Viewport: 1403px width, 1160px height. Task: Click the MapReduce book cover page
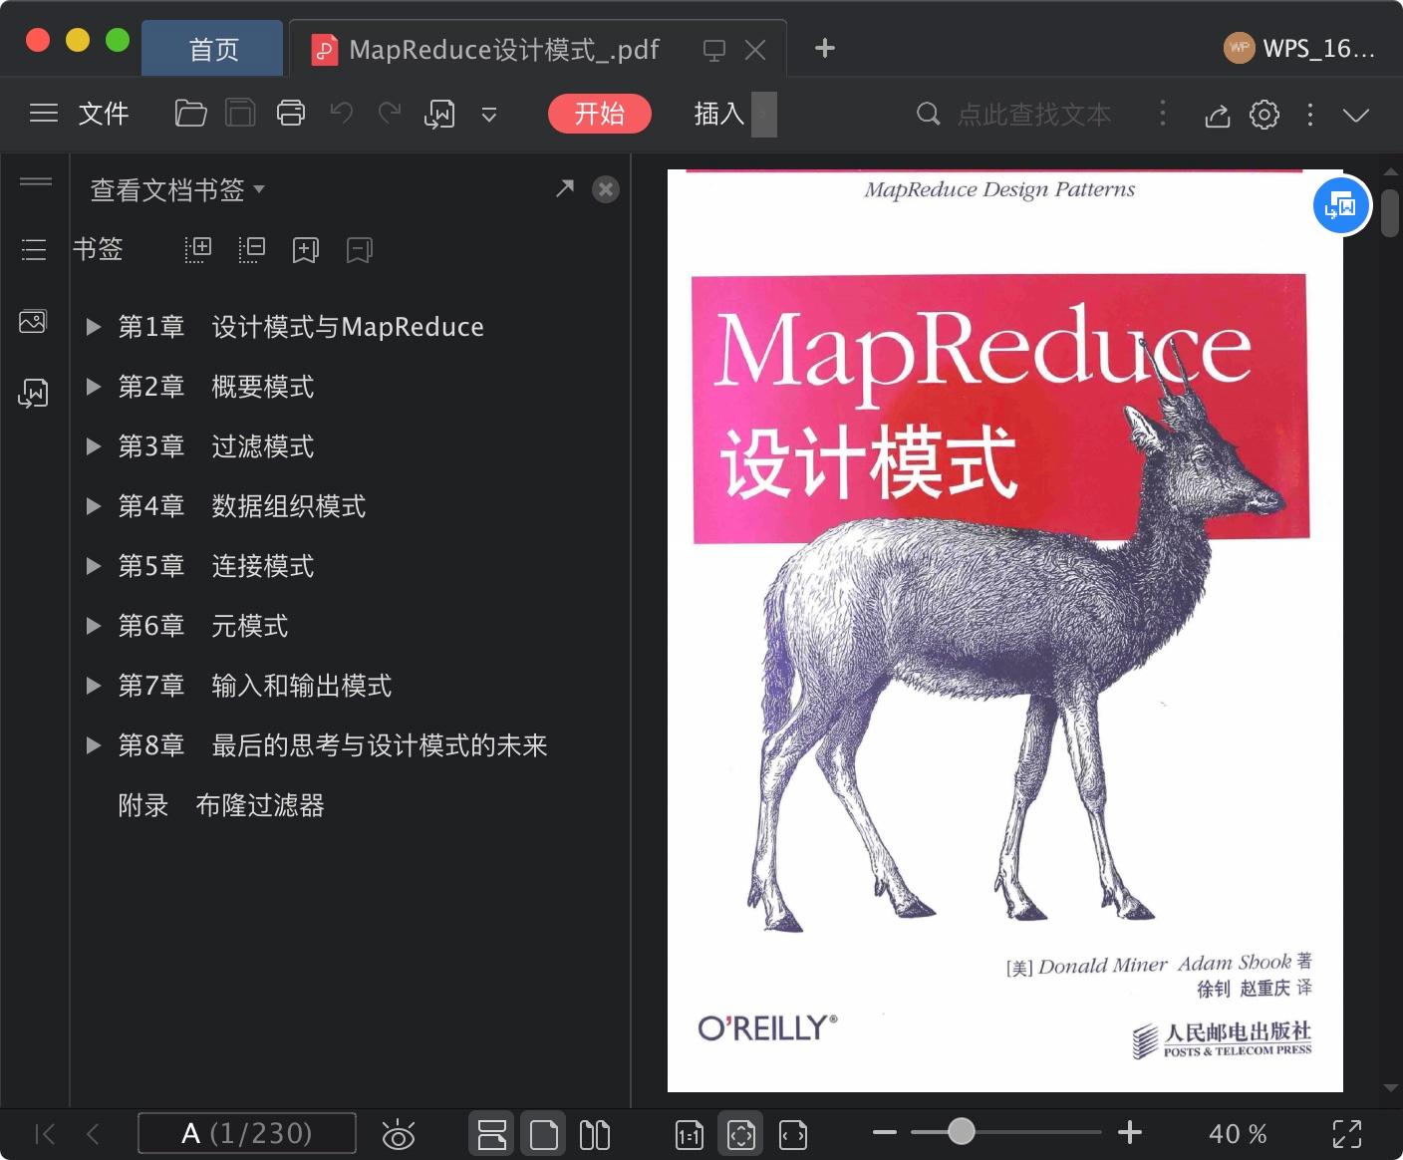pos(1004,630)
